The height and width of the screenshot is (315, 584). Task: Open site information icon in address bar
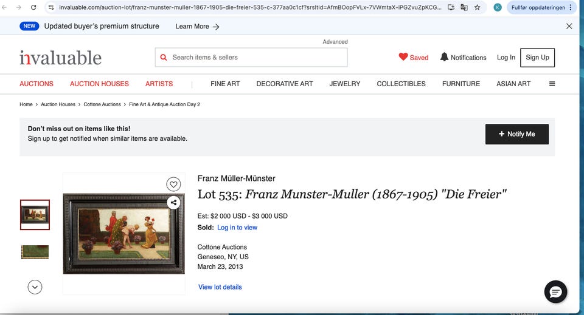(x=51, y=7)
